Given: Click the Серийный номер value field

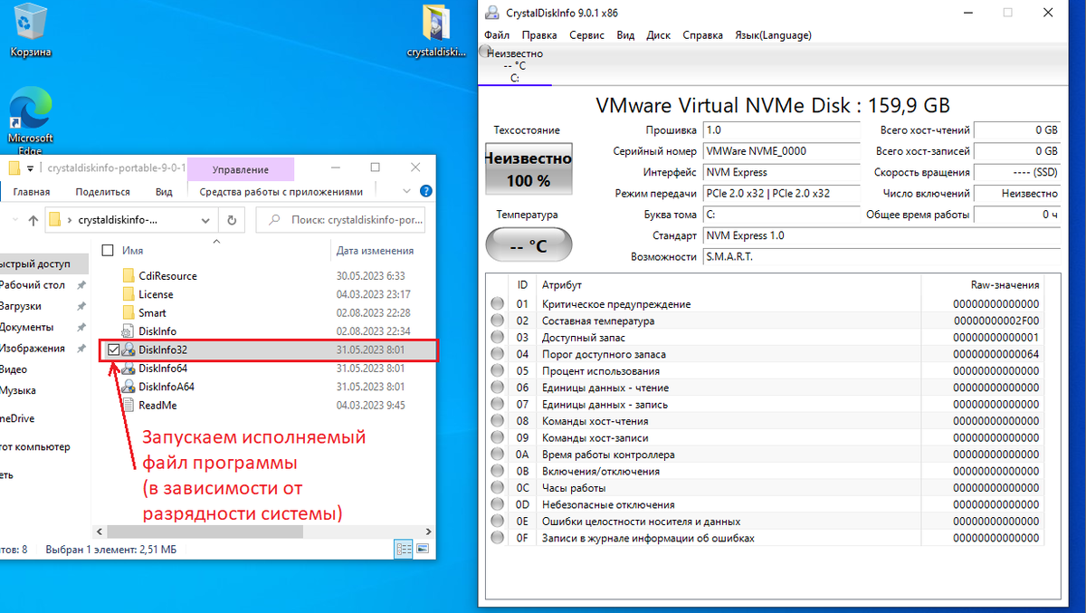Looking at the screenshot, I should tap(781, 151).
